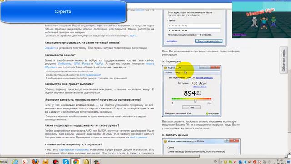The image size is (291, 164).
Task: Click the 'забрать деньги' link
Action: pos(199,87)
